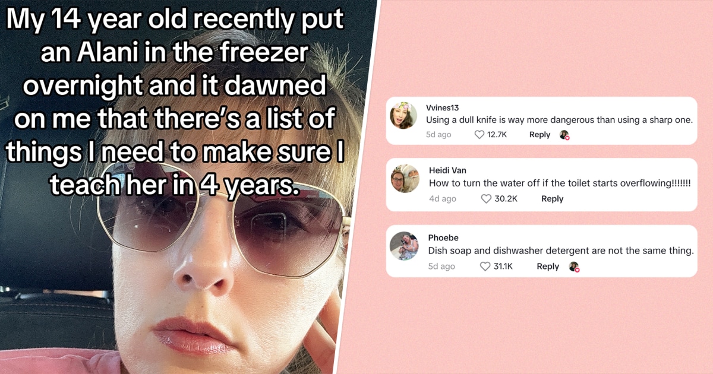Reply to Heidi Van's toilet comment
This screenshot has width=713, height=374.
(x=552, y=199)
